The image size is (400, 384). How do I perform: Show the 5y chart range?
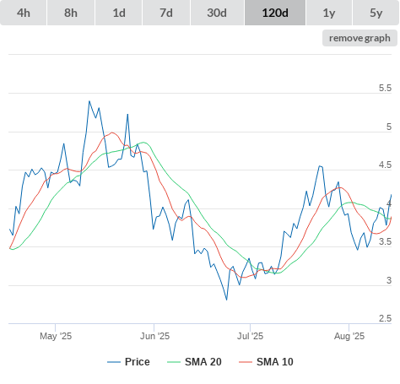pos(376,13)
